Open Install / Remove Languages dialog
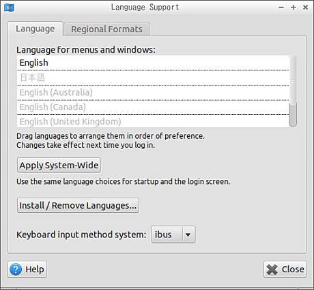 pos(78,205)
